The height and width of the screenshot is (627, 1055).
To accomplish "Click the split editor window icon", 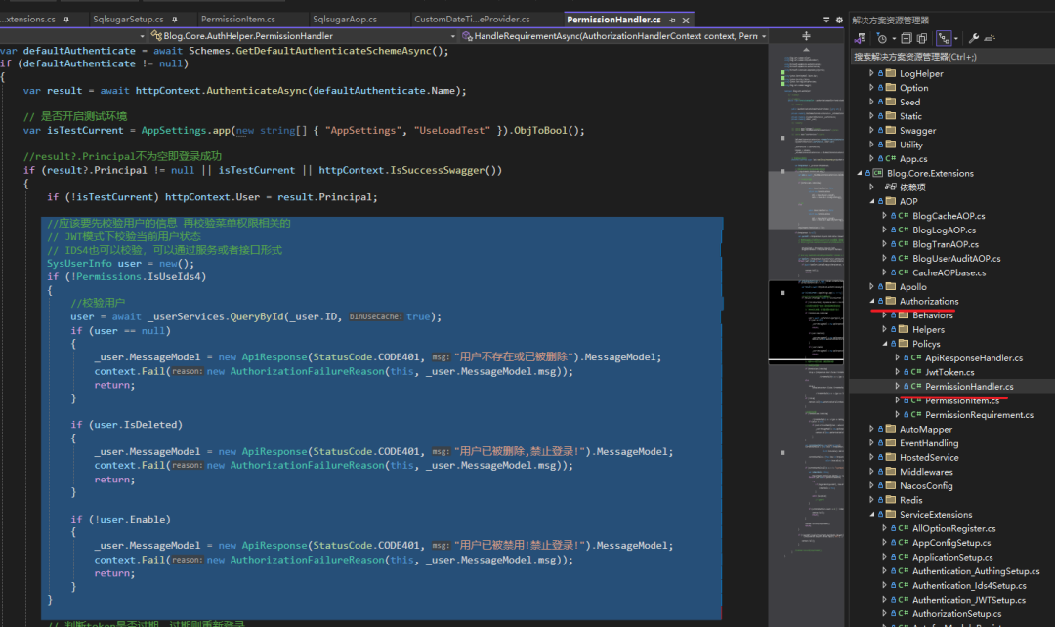I will [x=806, y=36].
